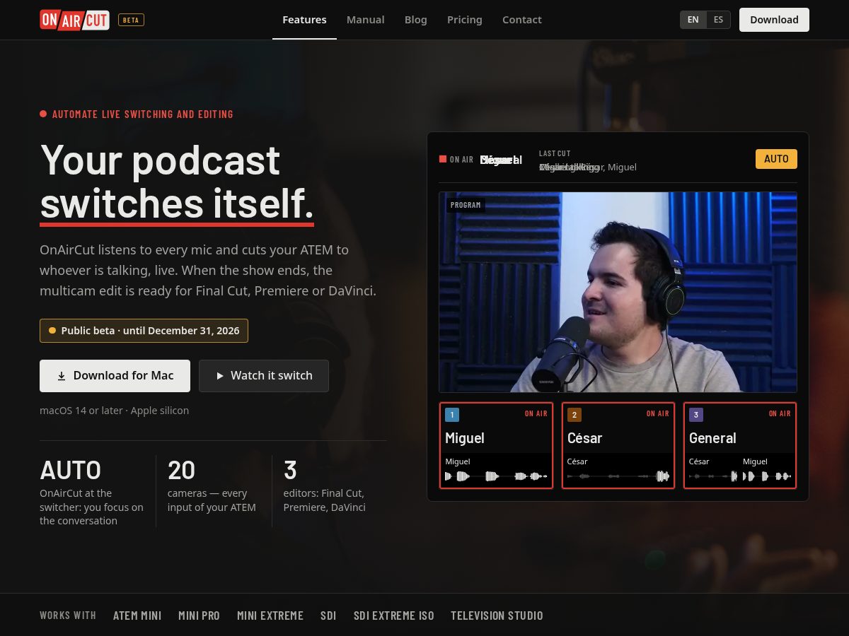Image resolution: width=849 pixels, height=636 pixels.
Task: Click Miguel's audio waveform in card 1
Action: [x=496, y=476]
